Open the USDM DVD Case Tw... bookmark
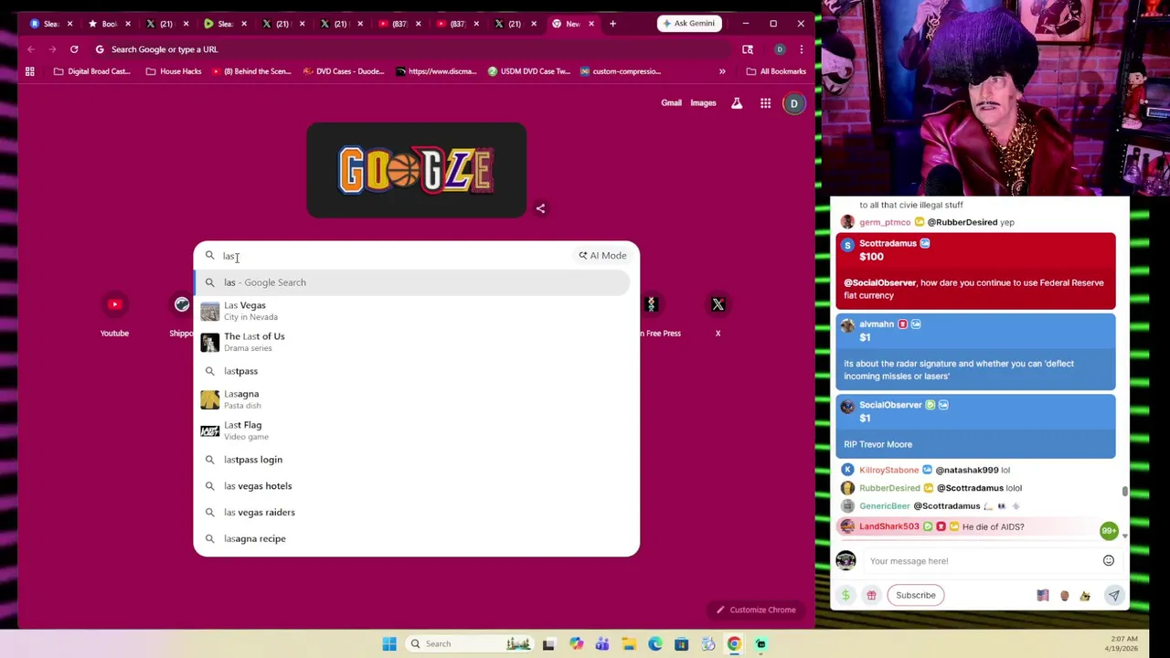 [528, 71]
